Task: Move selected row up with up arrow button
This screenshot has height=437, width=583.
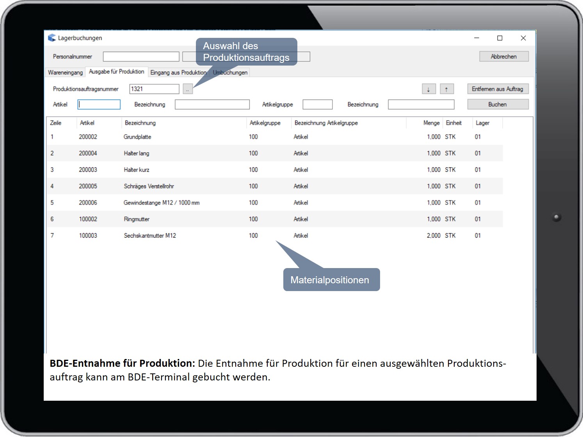Action: point(447,89)
